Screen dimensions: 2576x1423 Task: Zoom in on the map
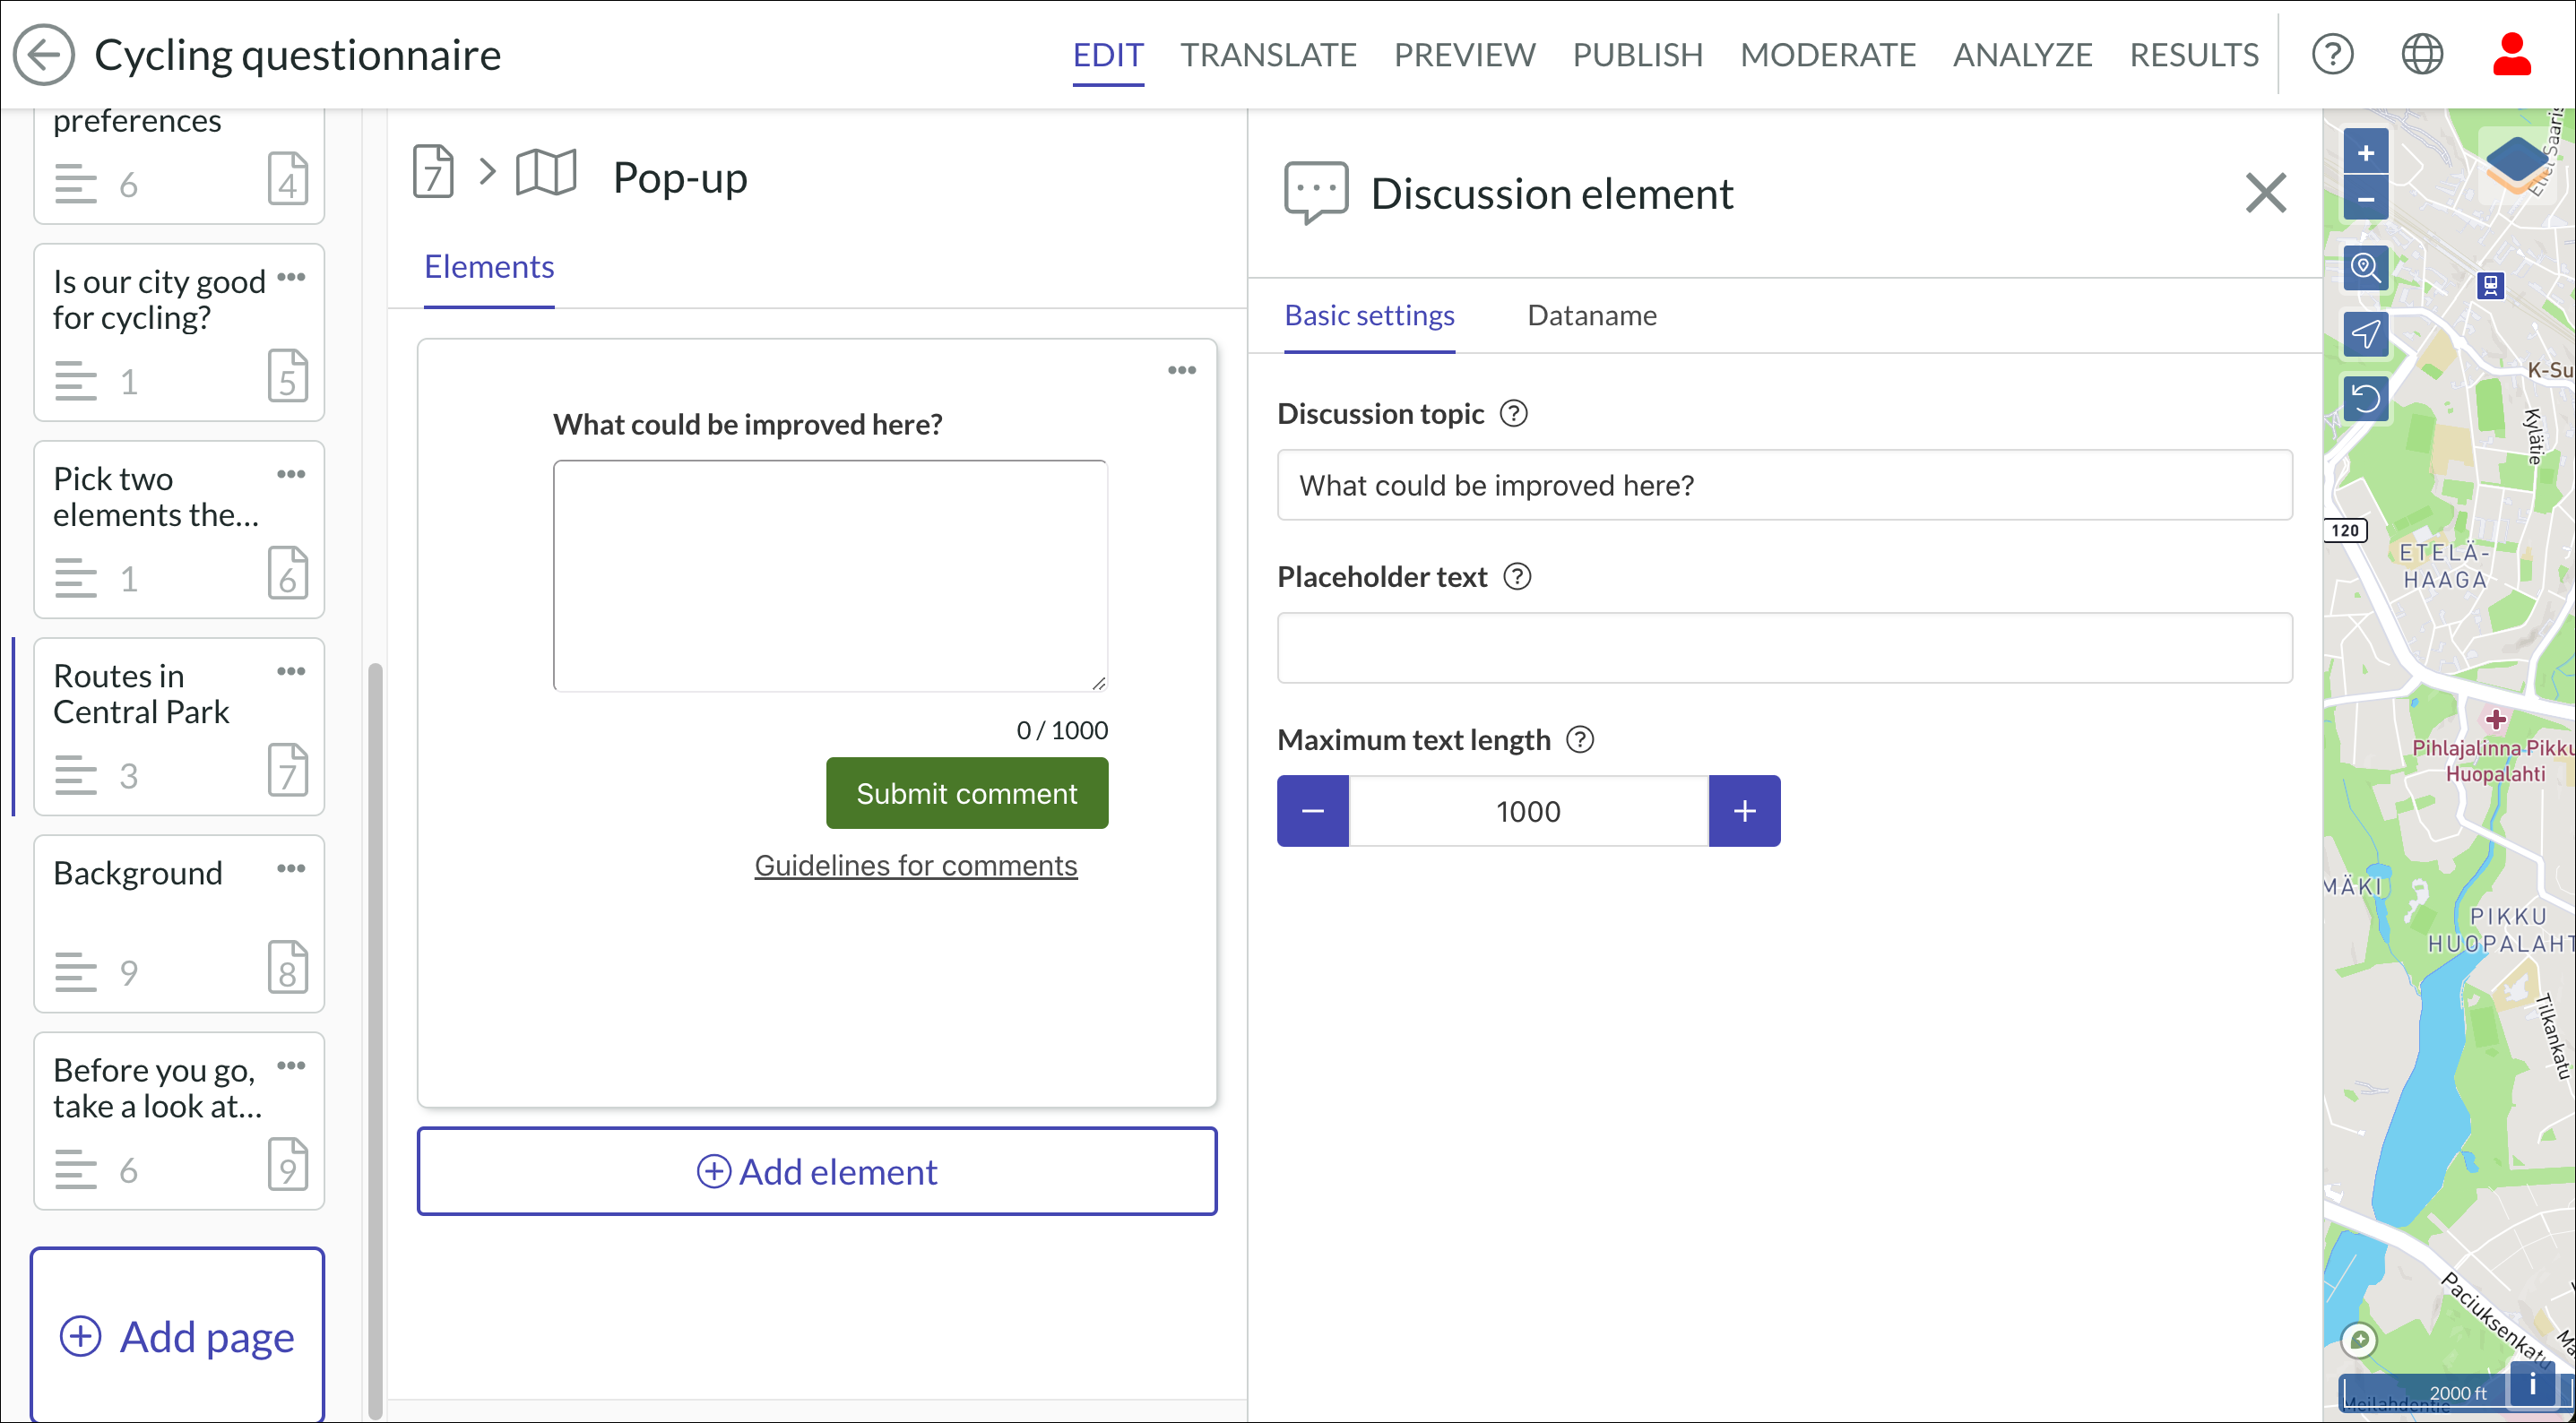click(x=2365, y=153)
